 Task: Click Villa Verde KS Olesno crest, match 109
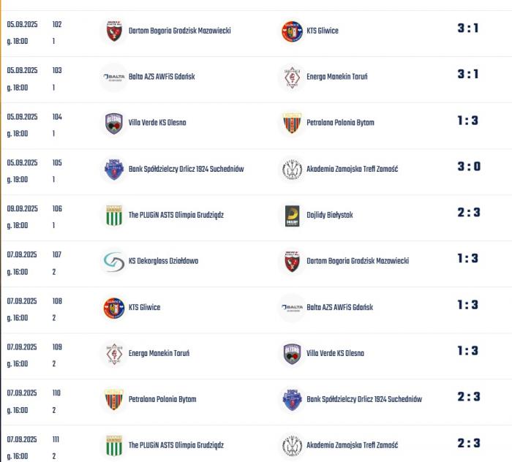292,354
